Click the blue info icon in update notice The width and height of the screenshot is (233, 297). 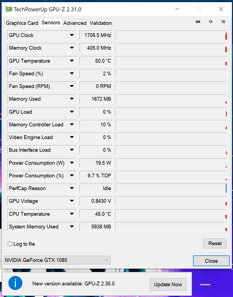[x=15, y=283]
